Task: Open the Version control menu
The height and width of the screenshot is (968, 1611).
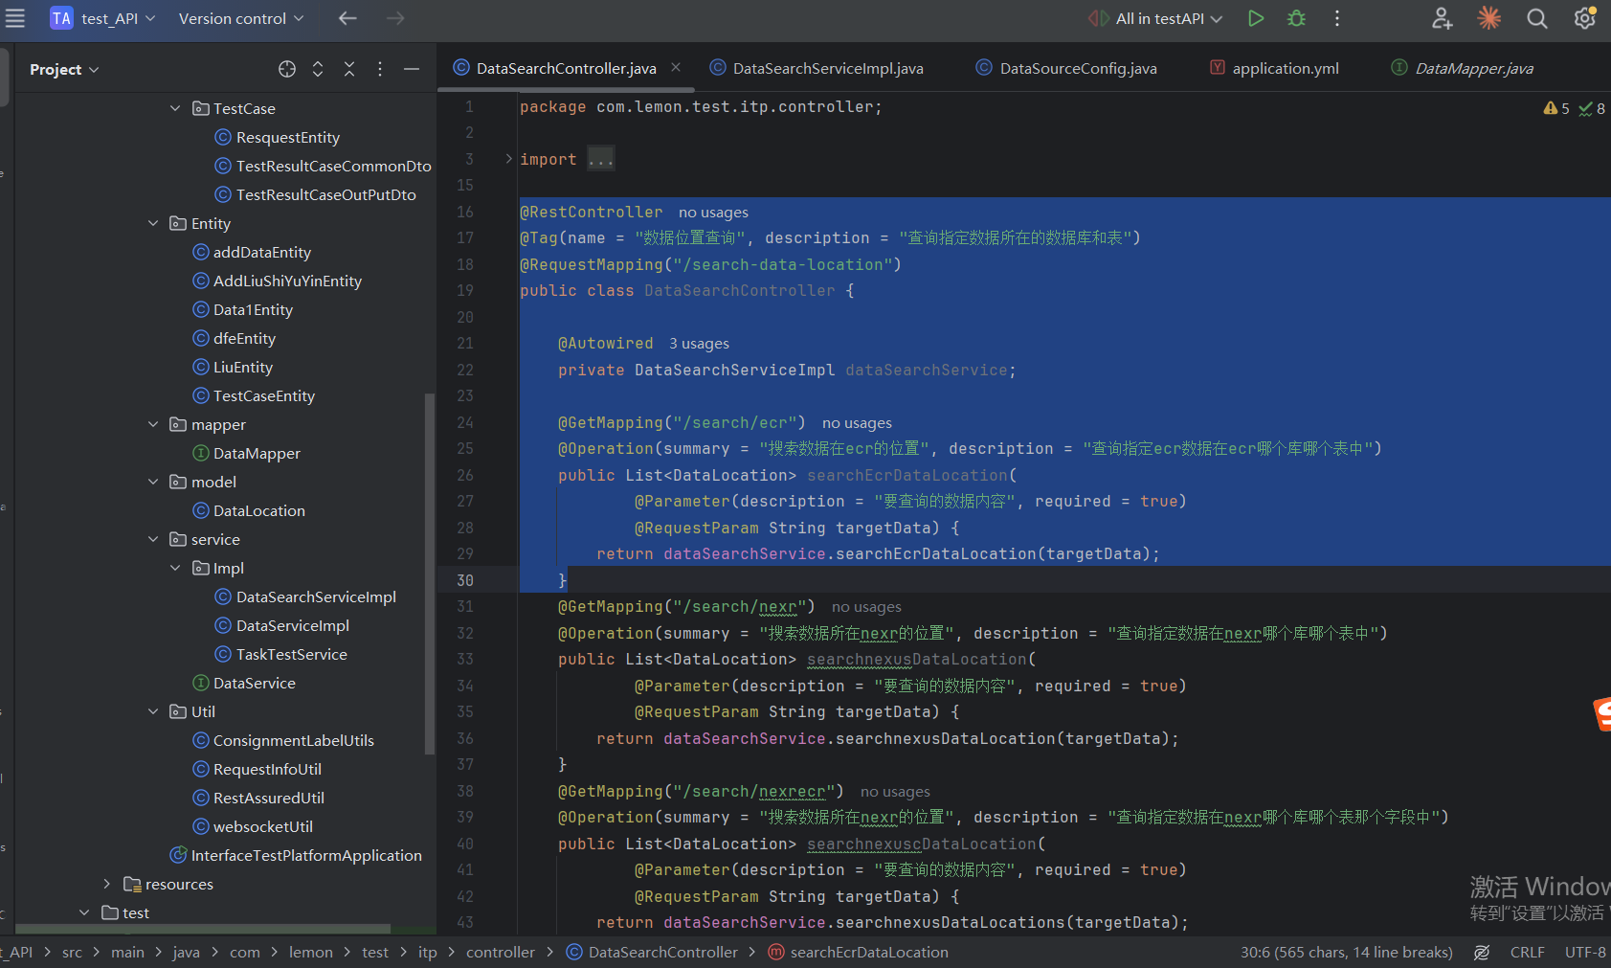Action: [x=241, y=18]
